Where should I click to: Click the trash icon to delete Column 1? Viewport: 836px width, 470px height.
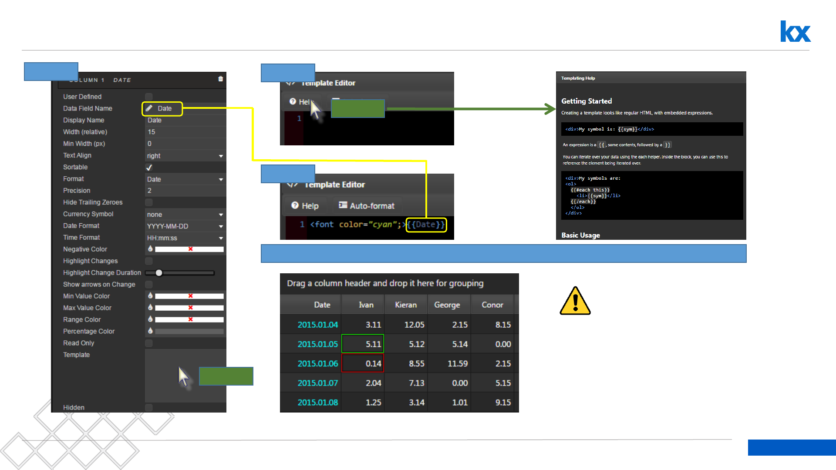coord(220,79)
